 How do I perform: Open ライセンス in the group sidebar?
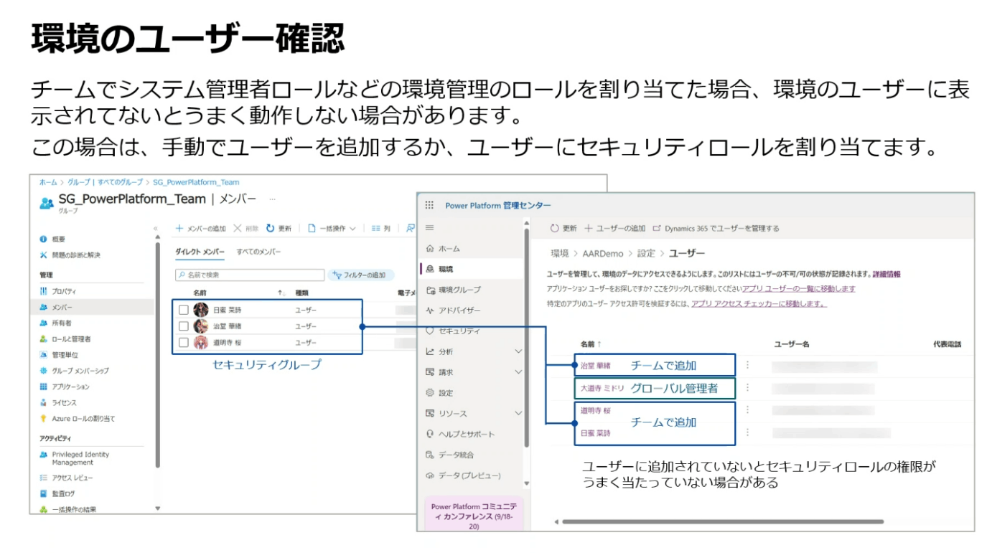pos(57,402)
